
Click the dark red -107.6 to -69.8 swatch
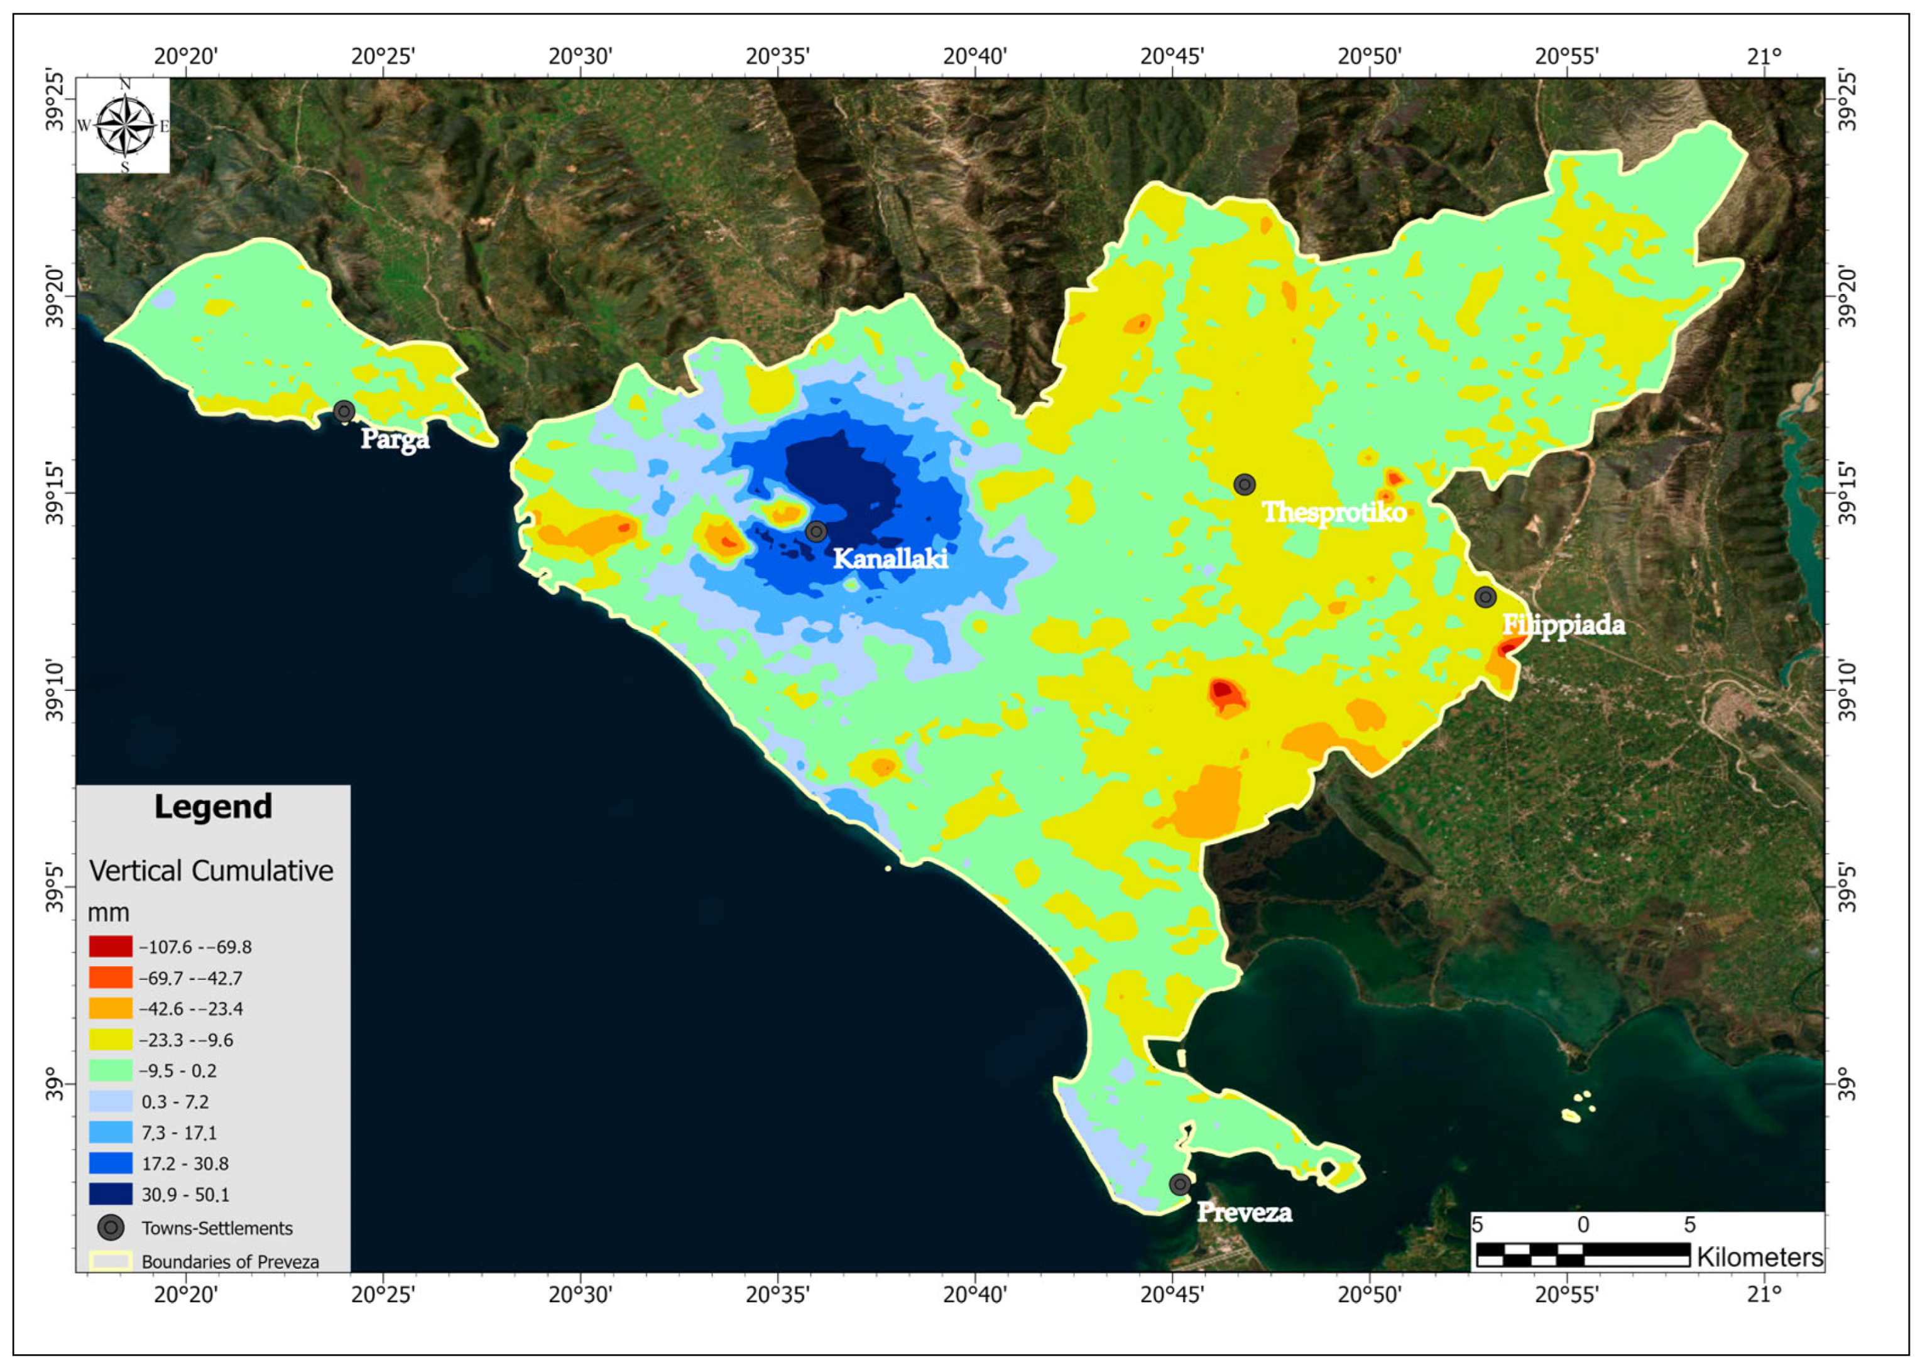pyautogui.click(x=111, y=947)
